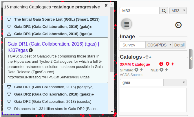194x117 pixels.
Task: Expand the Distances to 1.33 billion stars entry
Action: coord(9,109)
